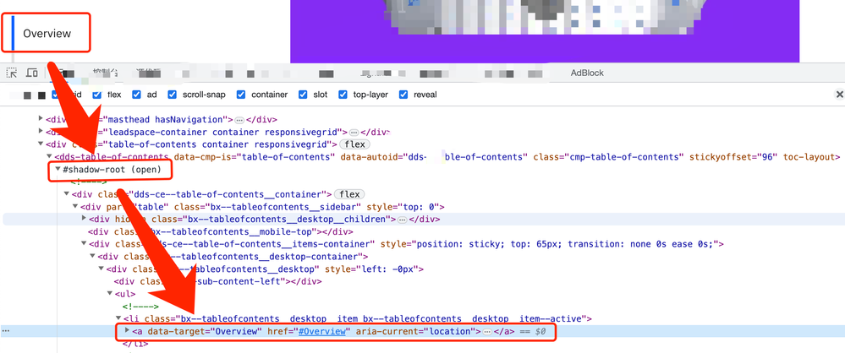Image resolution: width=845 pixels, height=353 pixels.
Task: Collapse the #shadow-root (open) node
Action: click(58, 169)
